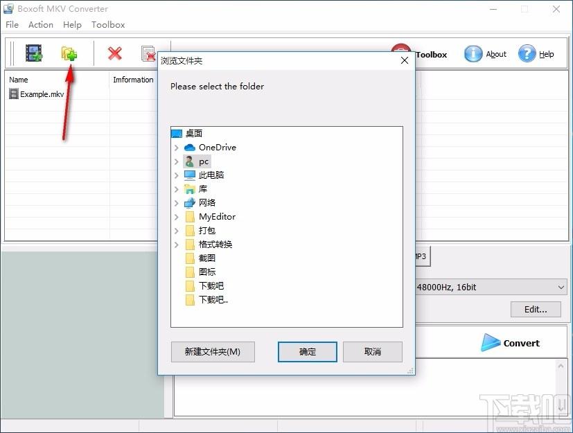Click the MyEditor folder icon
This screenshot has height=433, width=573.
(x=190, y=217)
